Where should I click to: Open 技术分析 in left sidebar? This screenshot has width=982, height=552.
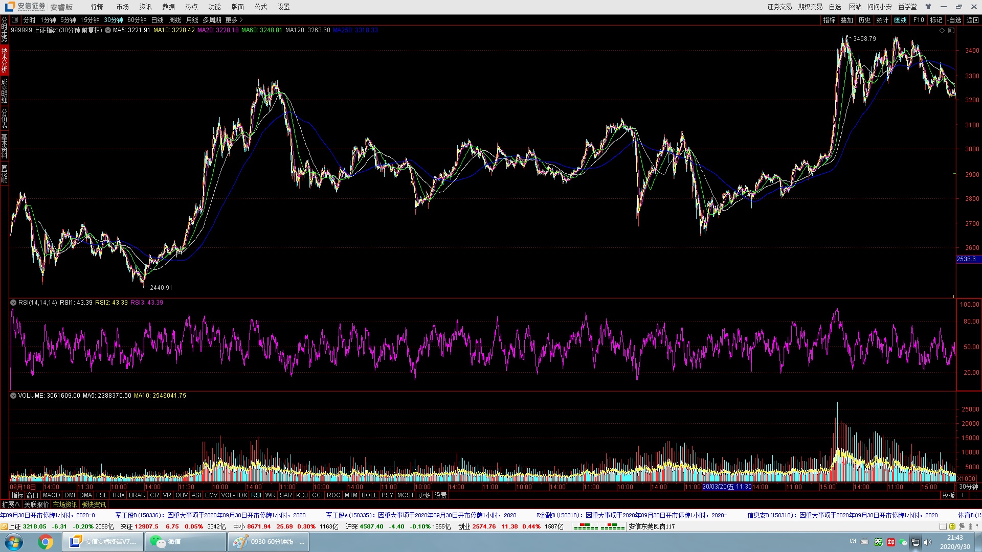point(4,60)
